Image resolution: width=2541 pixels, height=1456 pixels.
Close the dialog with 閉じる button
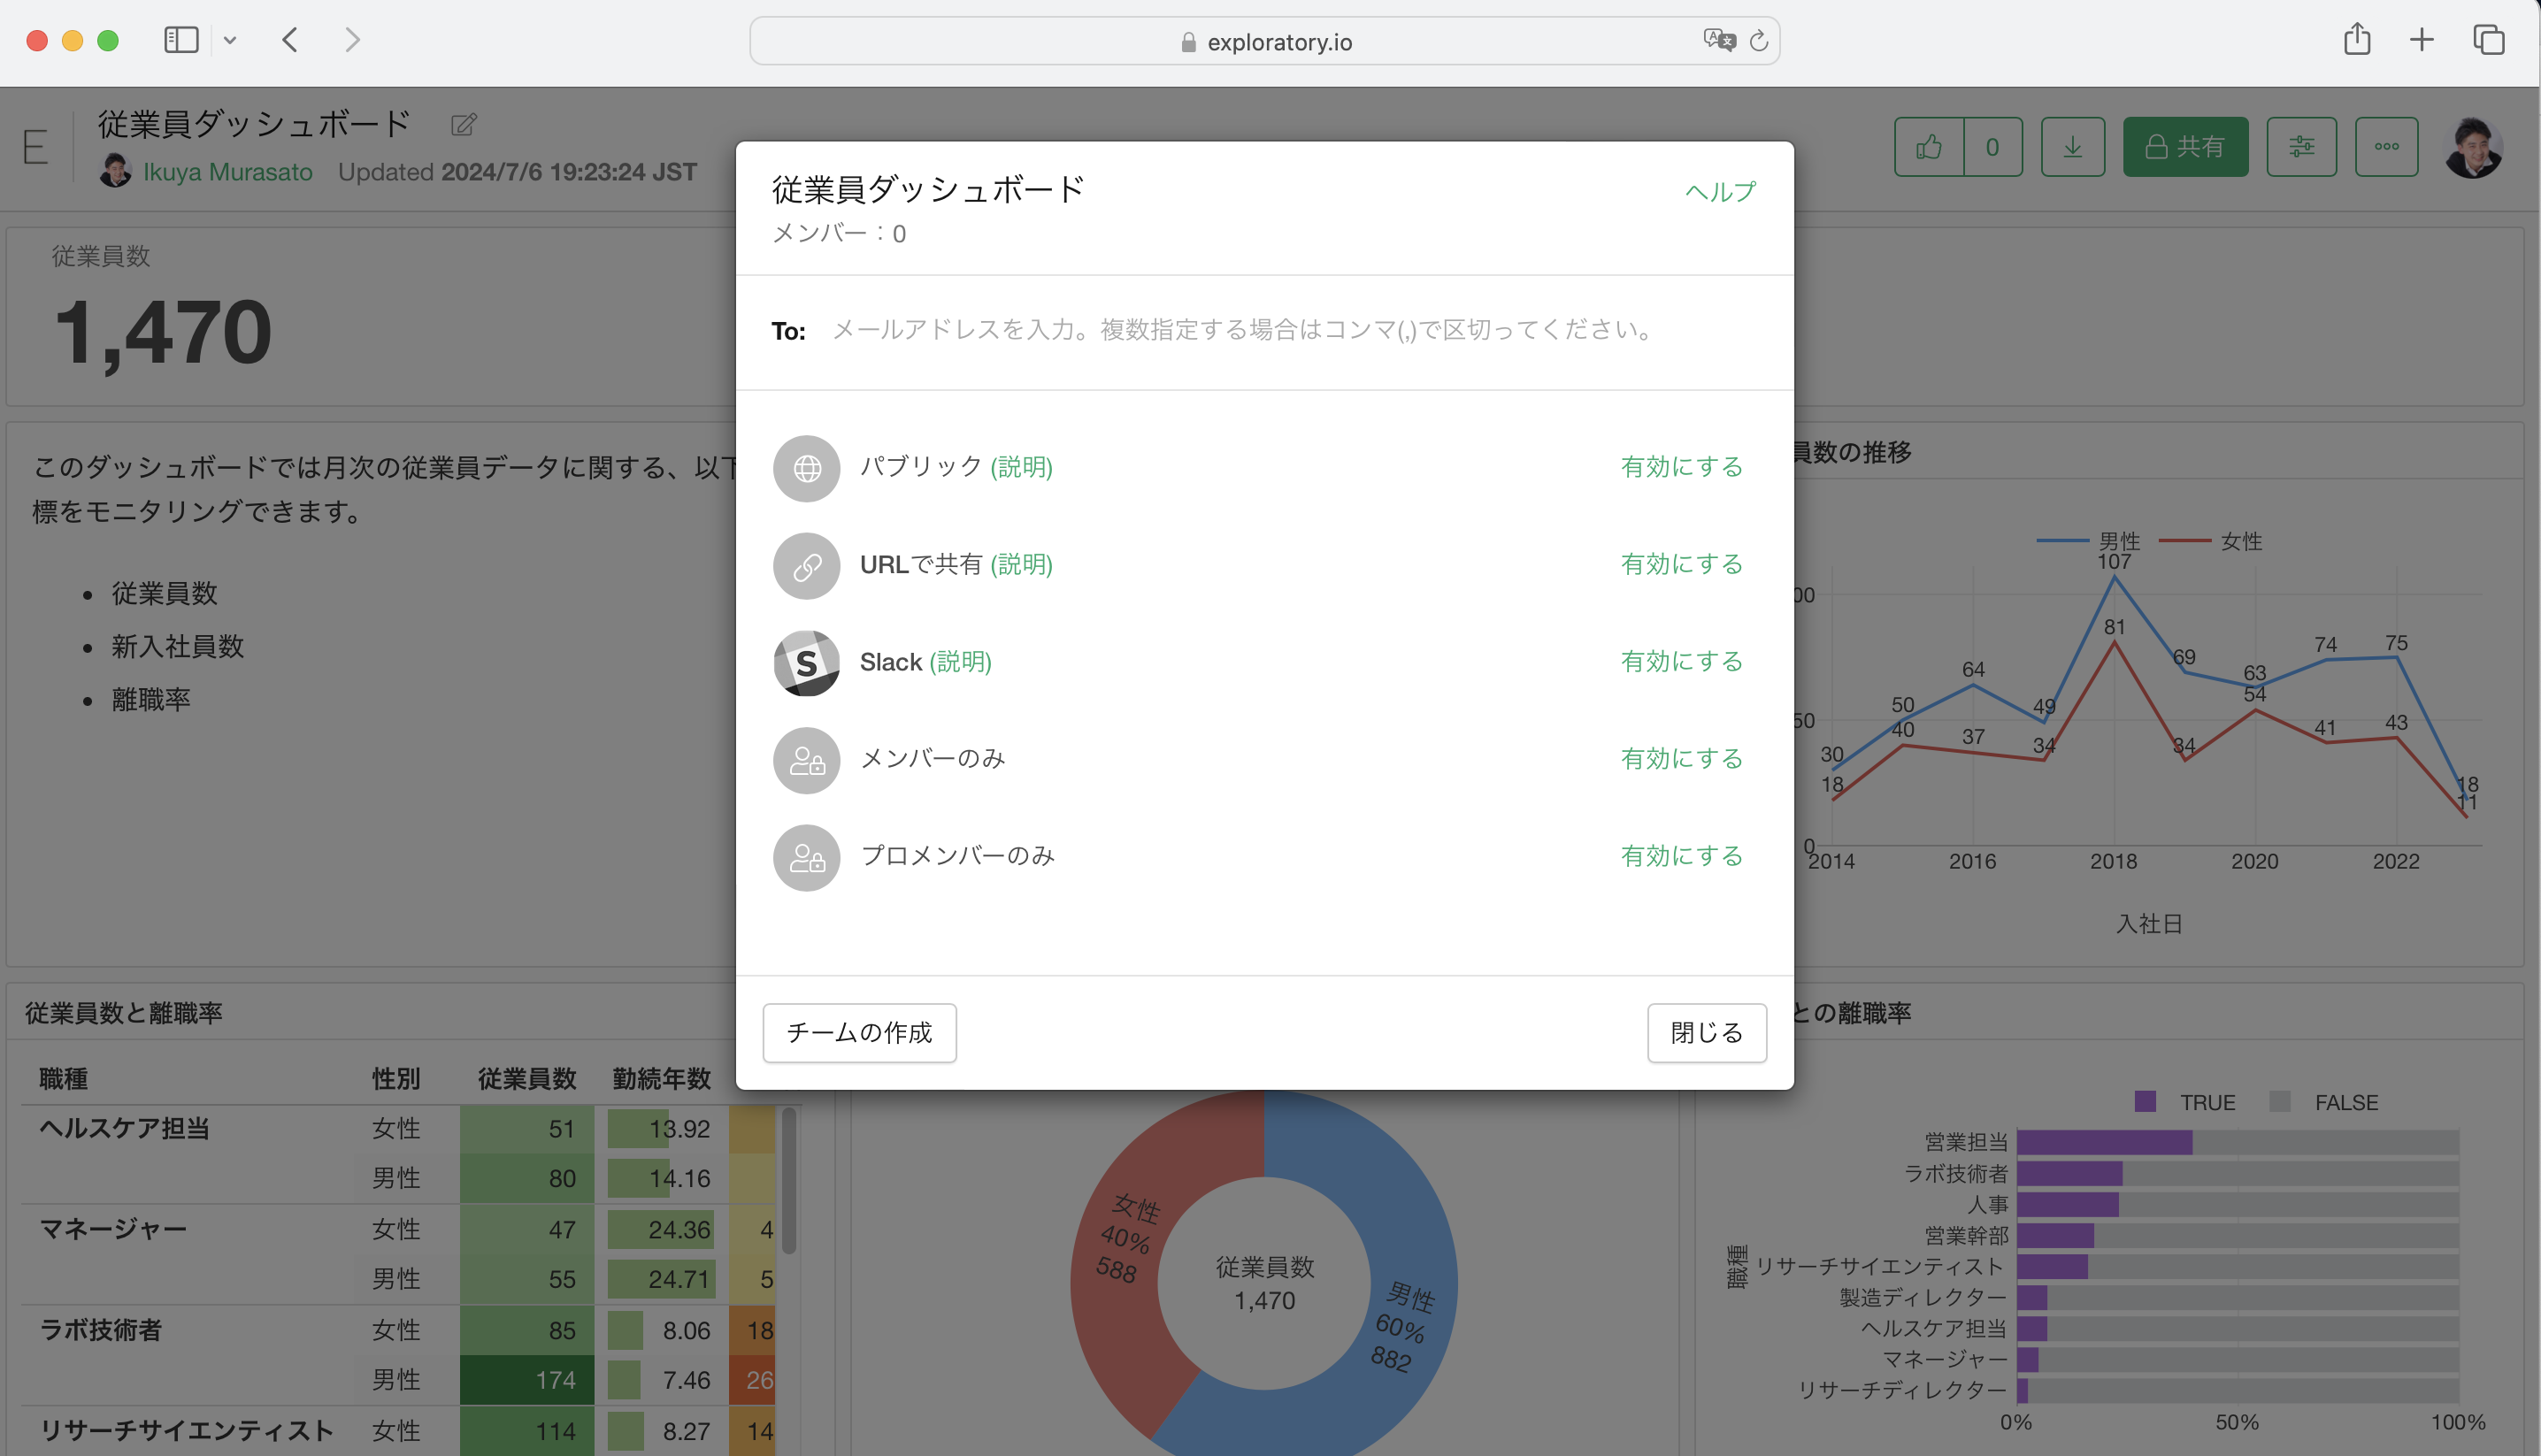1707,1032
